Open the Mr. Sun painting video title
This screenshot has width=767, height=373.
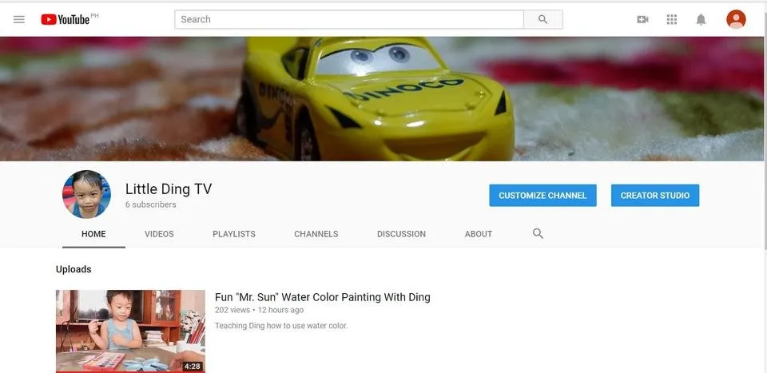(x=322, y=297)
